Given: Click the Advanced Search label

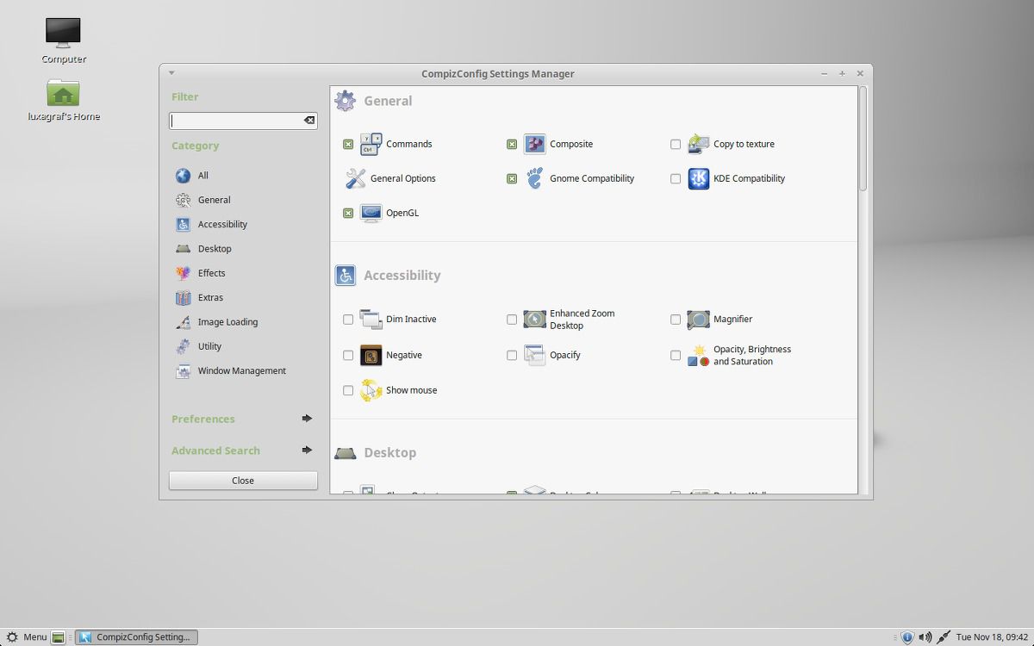Looking at the screenshot, I should 215,450.
